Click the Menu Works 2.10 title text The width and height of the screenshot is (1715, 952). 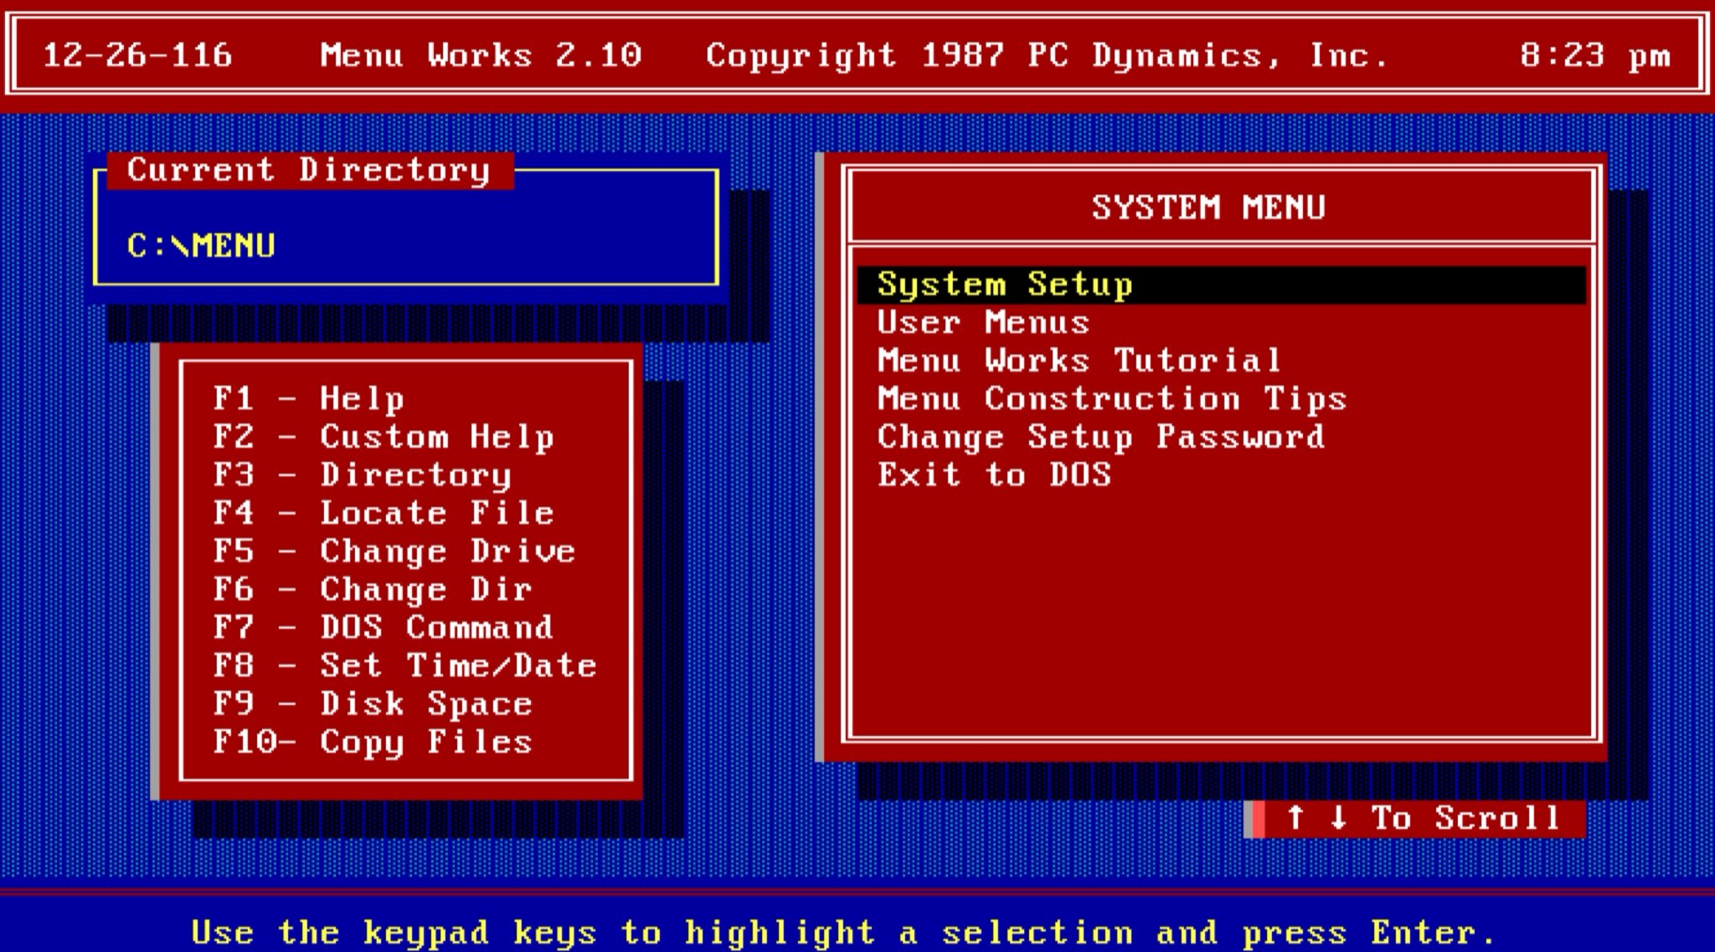point(481,56)
